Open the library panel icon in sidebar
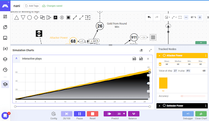 click(5, 27)
